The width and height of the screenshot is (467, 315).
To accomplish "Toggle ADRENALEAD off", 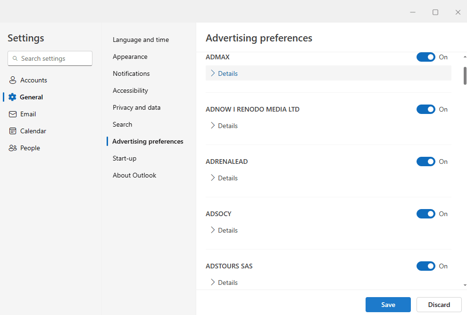I will point(426,161).
